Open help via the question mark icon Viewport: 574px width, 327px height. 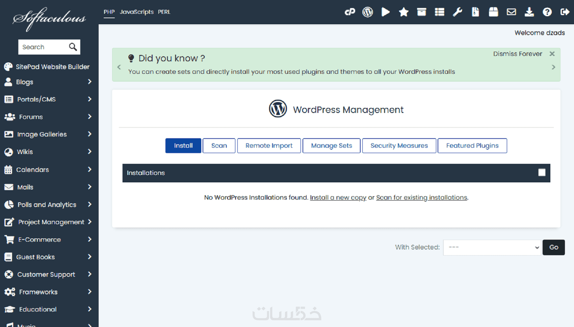pyautogui.click(x=547, y=12)
